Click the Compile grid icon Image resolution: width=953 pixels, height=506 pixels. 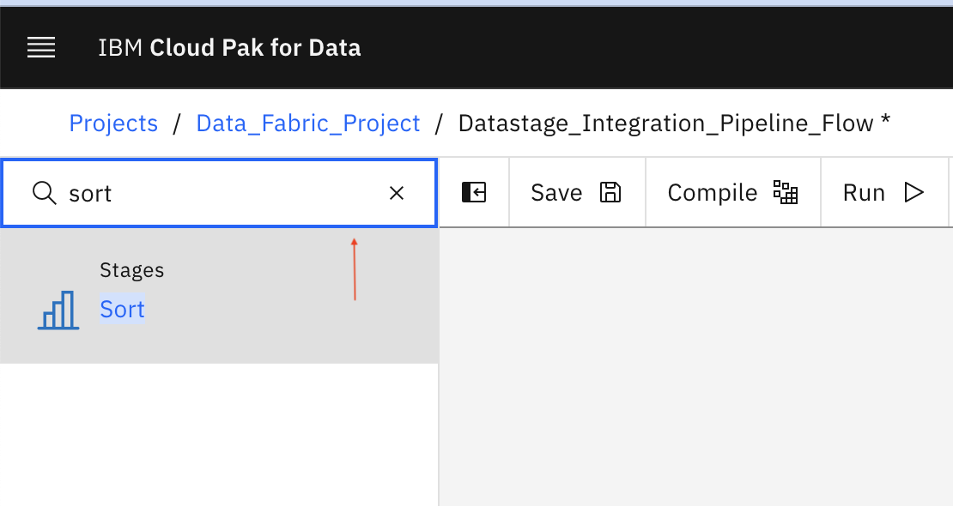tap(786, 193)
